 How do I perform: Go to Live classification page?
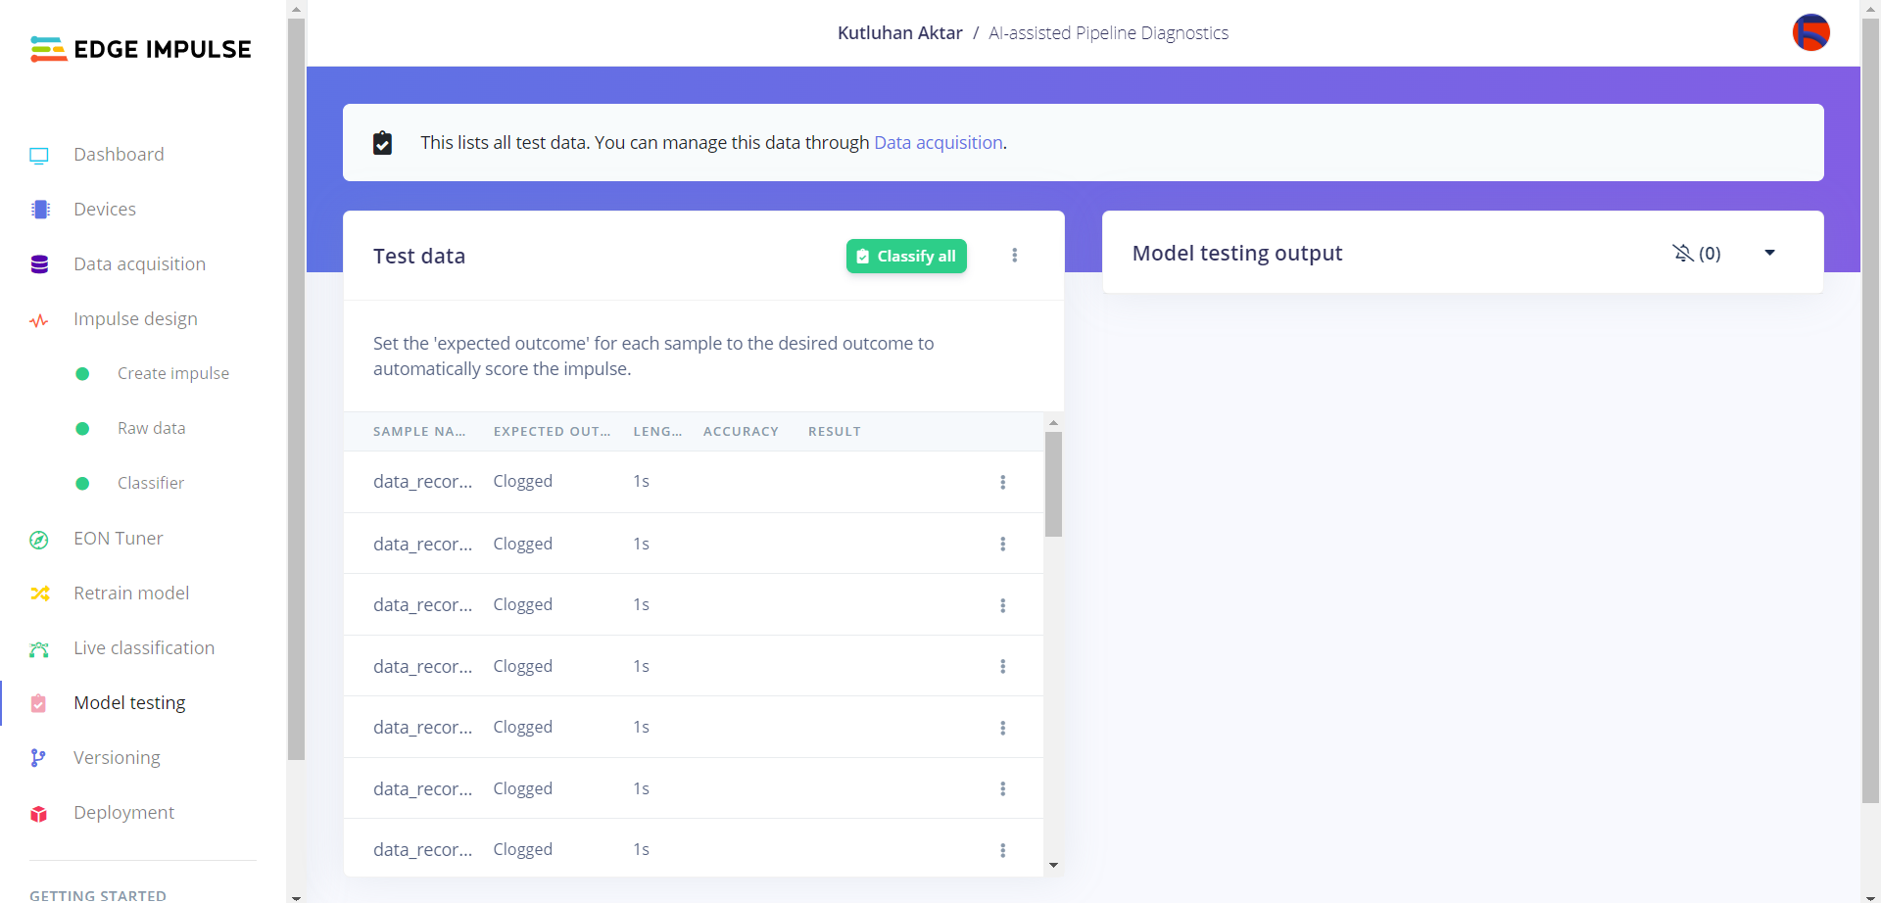[x=143, y=648]
